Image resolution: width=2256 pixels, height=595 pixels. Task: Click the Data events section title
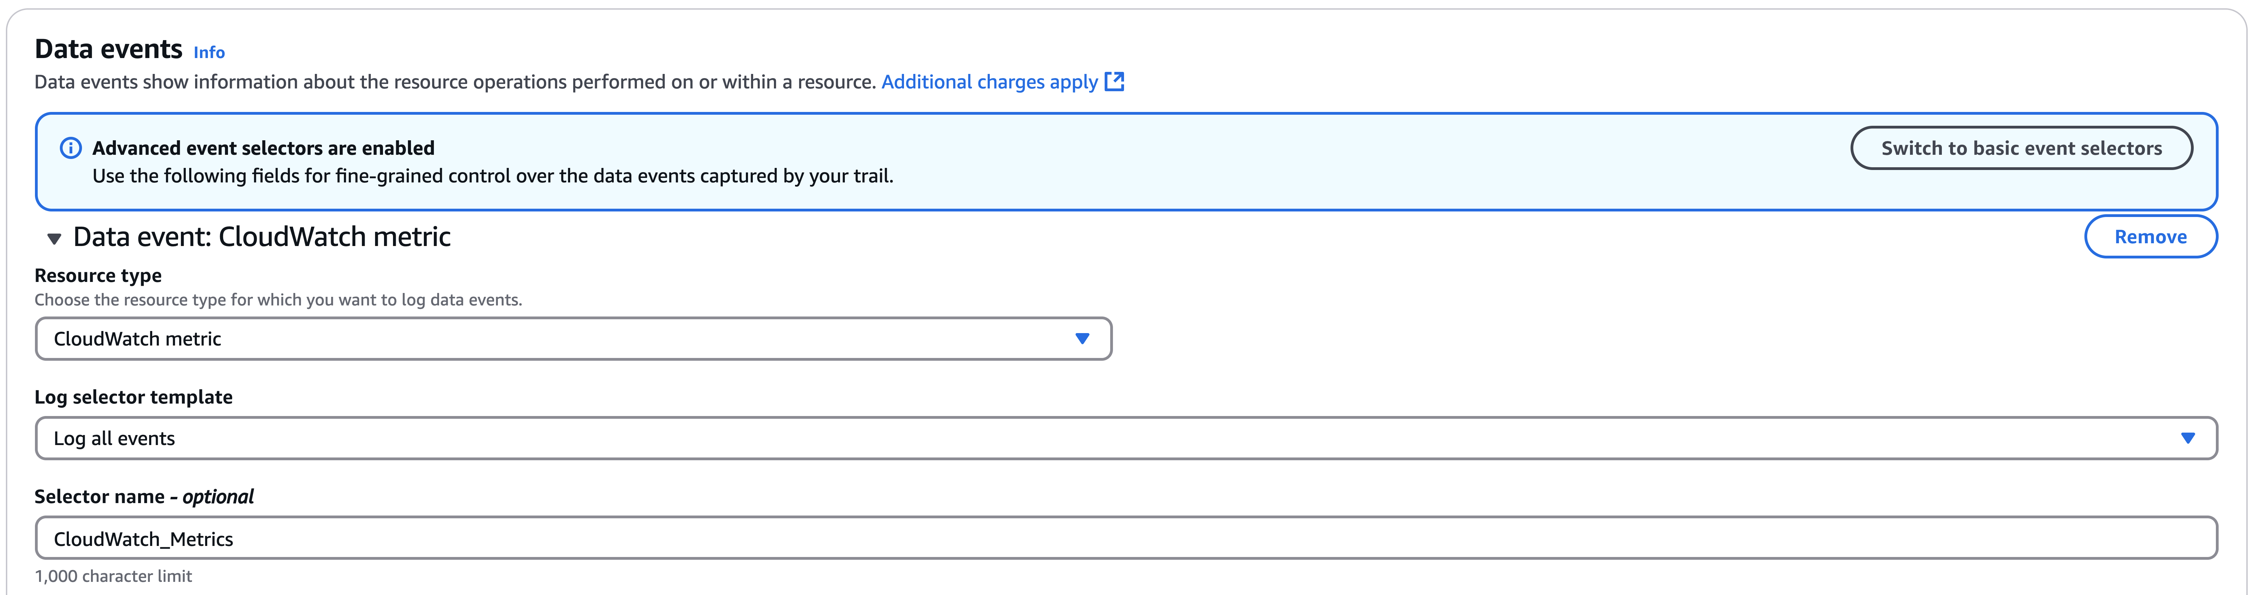click(x=109, y=49)
